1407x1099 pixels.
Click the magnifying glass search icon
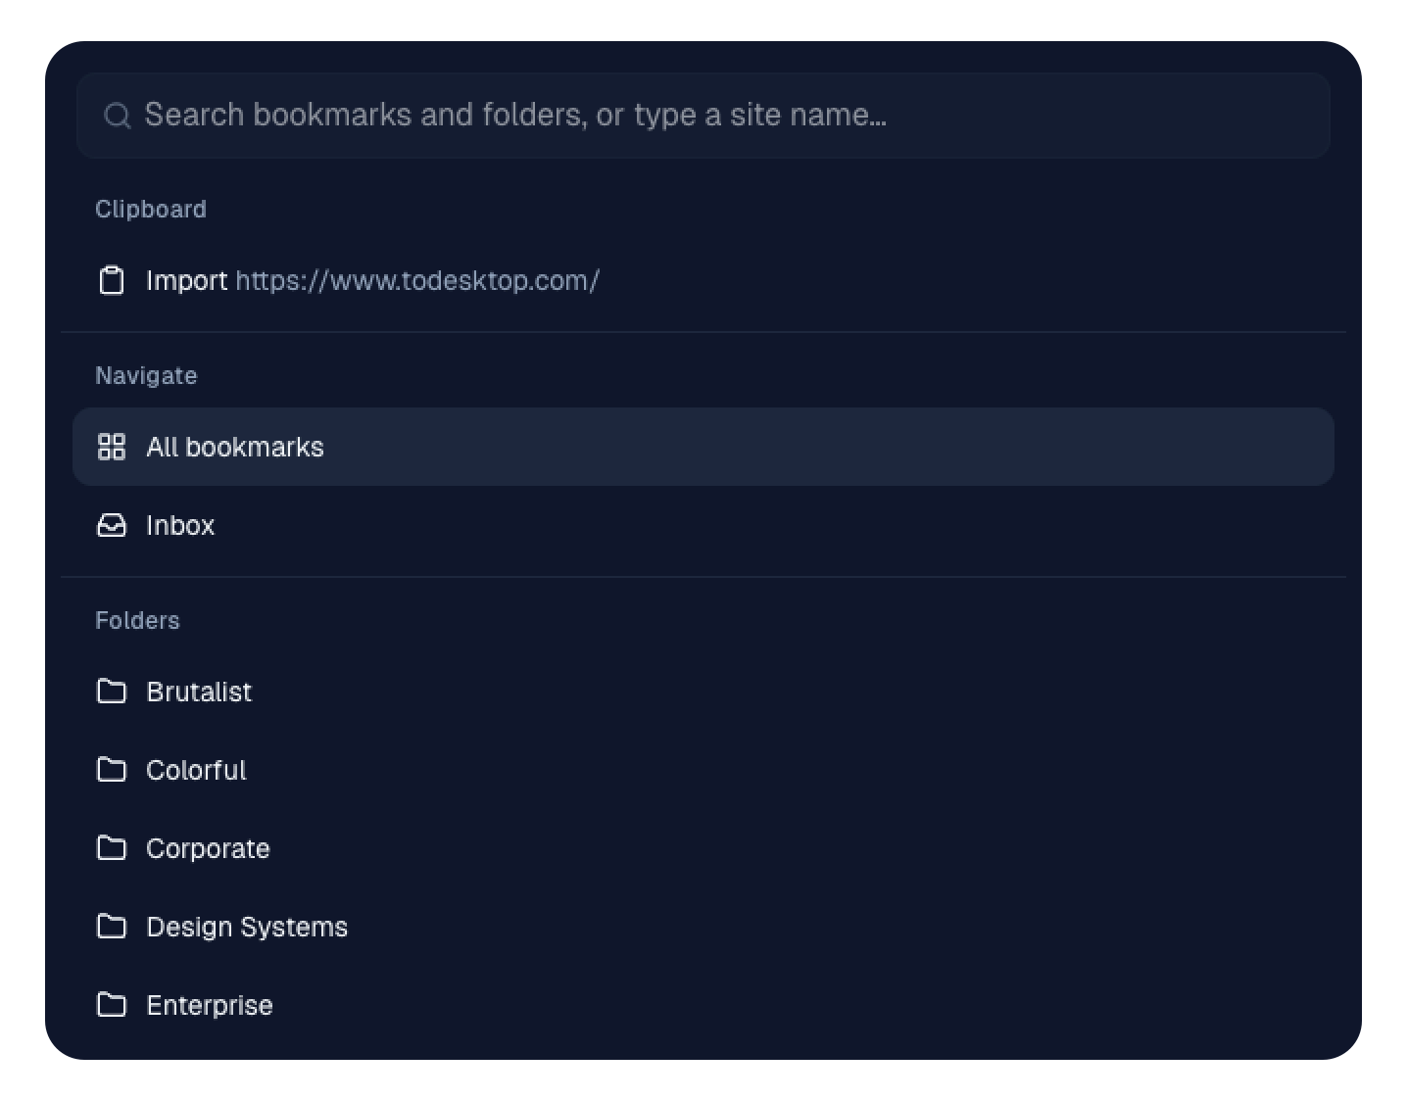(118, 116)
